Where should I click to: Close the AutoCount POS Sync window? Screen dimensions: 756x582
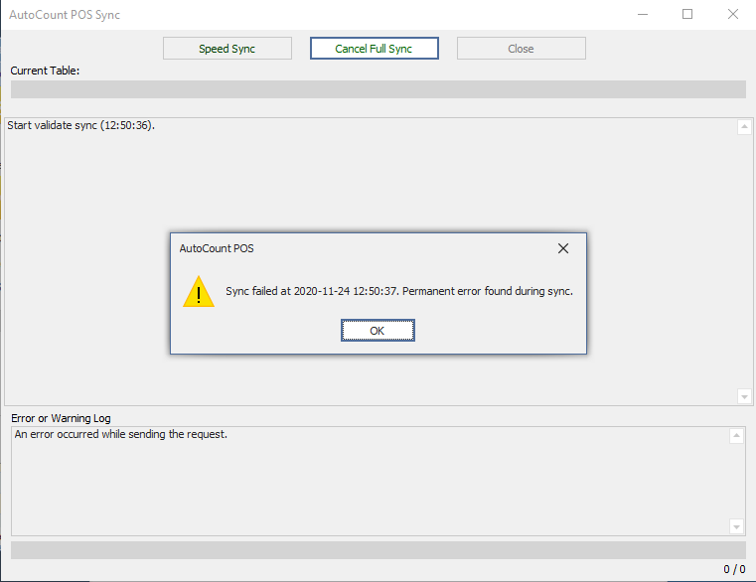point(732,15)
